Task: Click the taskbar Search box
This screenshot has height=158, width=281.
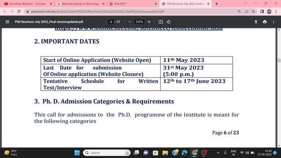Action: point(107,153)
